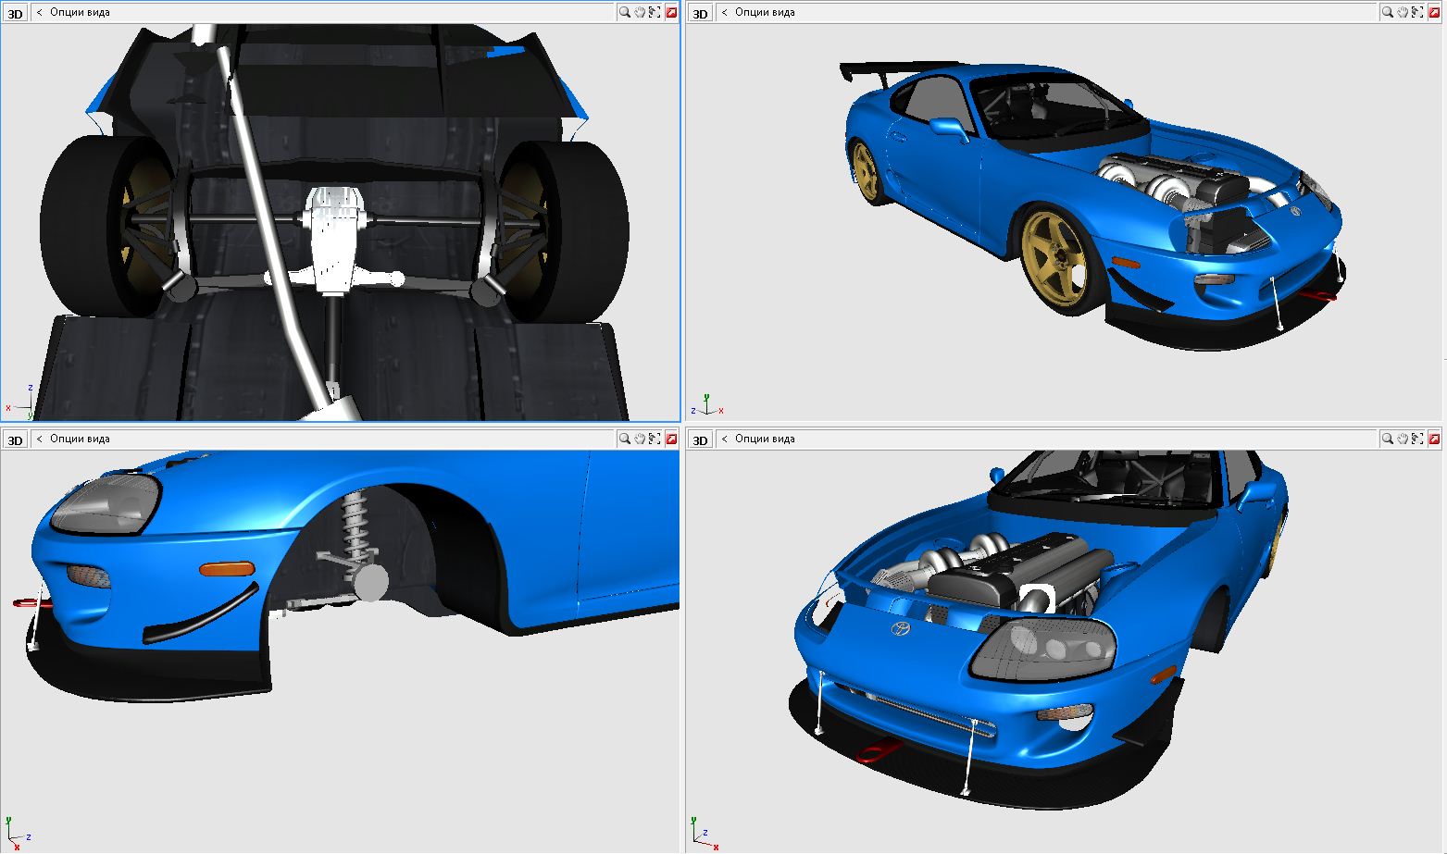
Task: Activate Pan hand tool in bottom-left viewport
Action: point(640,439)
